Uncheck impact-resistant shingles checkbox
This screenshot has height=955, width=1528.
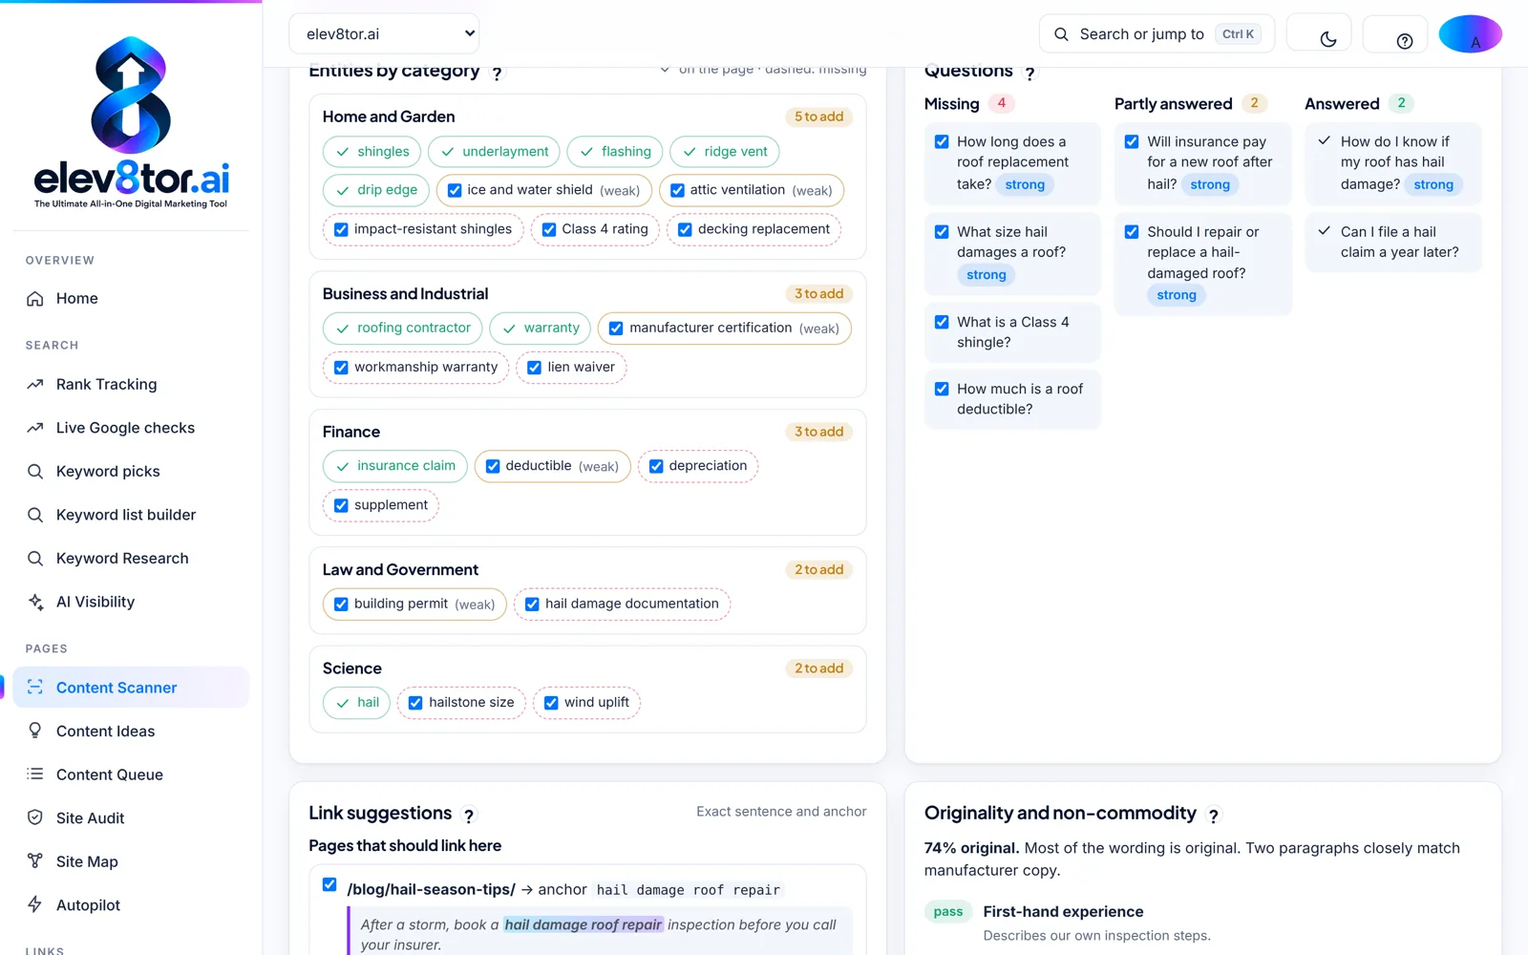tap(341, 229)
